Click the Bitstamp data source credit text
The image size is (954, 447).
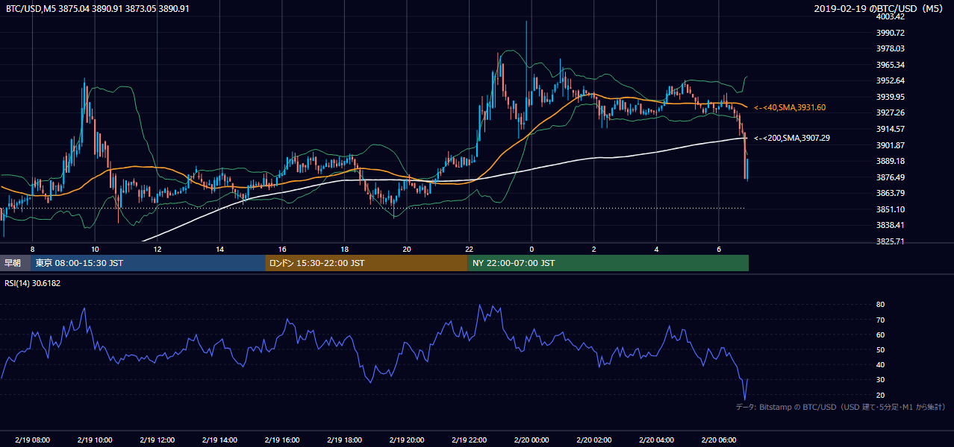pyautogui.click(x=841, y=407)
